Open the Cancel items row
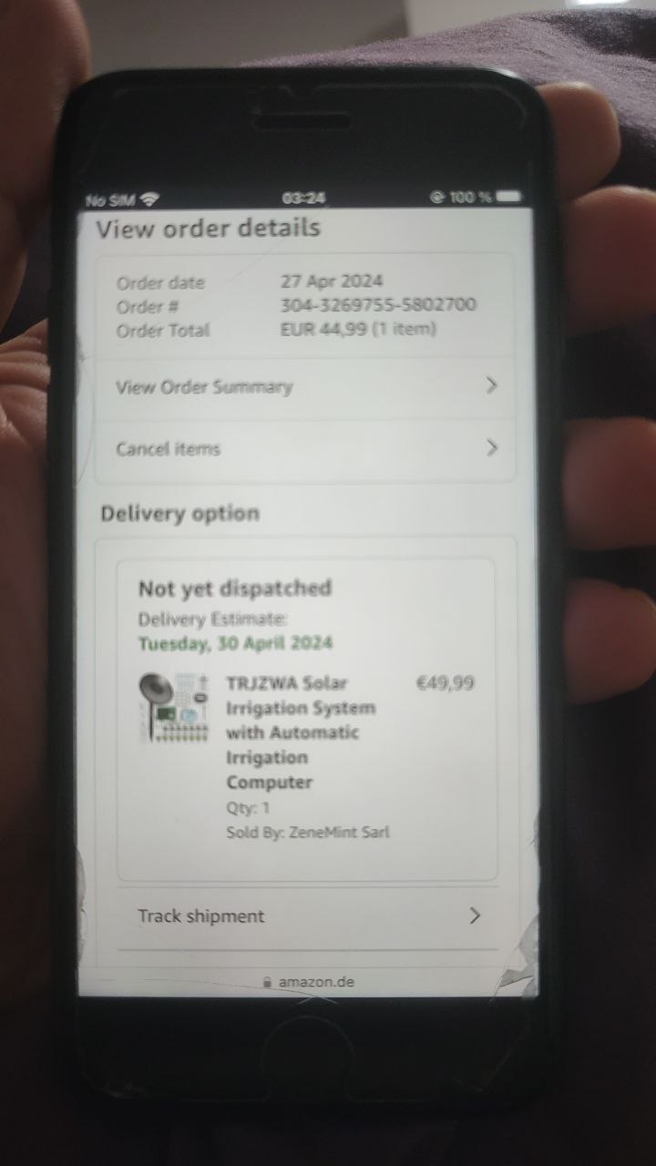 click(305, 449)
